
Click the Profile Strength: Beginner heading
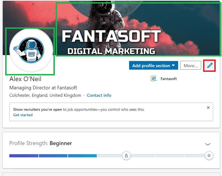tap(41, 143)
